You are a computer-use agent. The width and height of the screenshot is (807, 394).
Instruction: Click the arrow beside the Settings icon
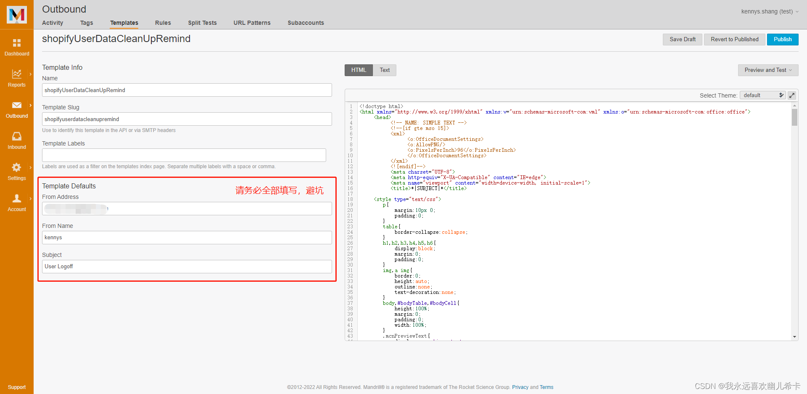[30, 167]
